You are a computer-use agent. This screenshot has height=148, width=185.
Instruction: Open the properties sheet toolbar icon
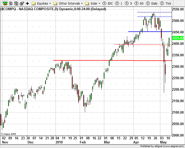pyautogui.click(x=22, y=3)
